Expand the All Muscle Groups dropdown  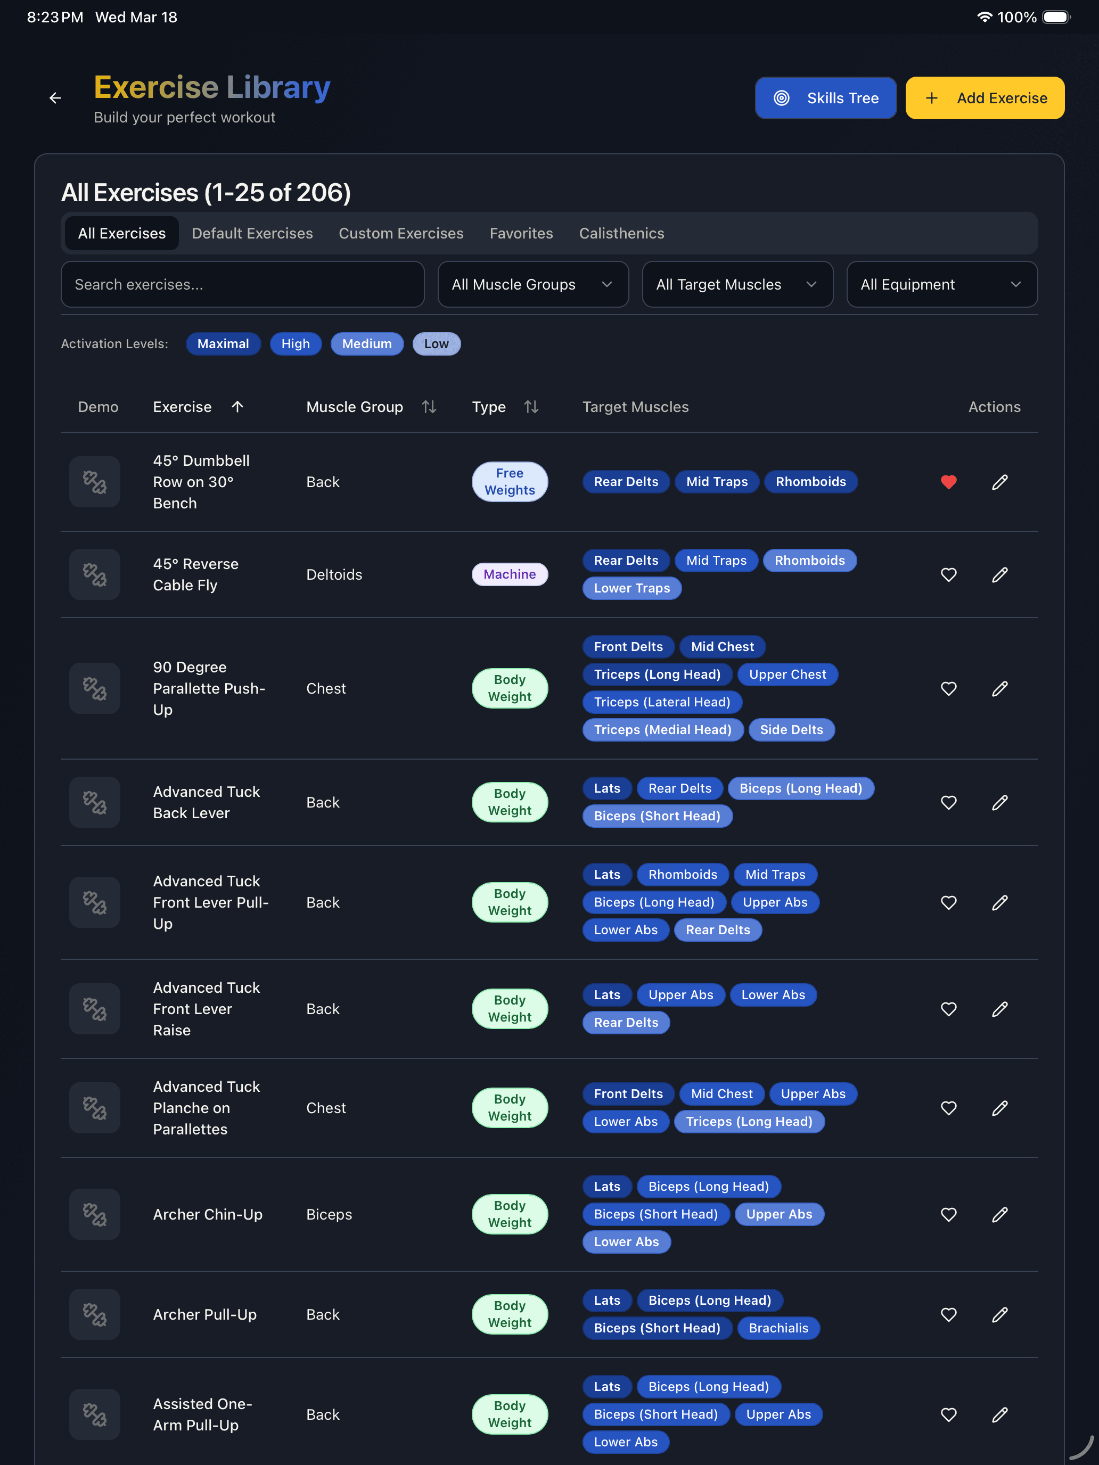(532, 284)
